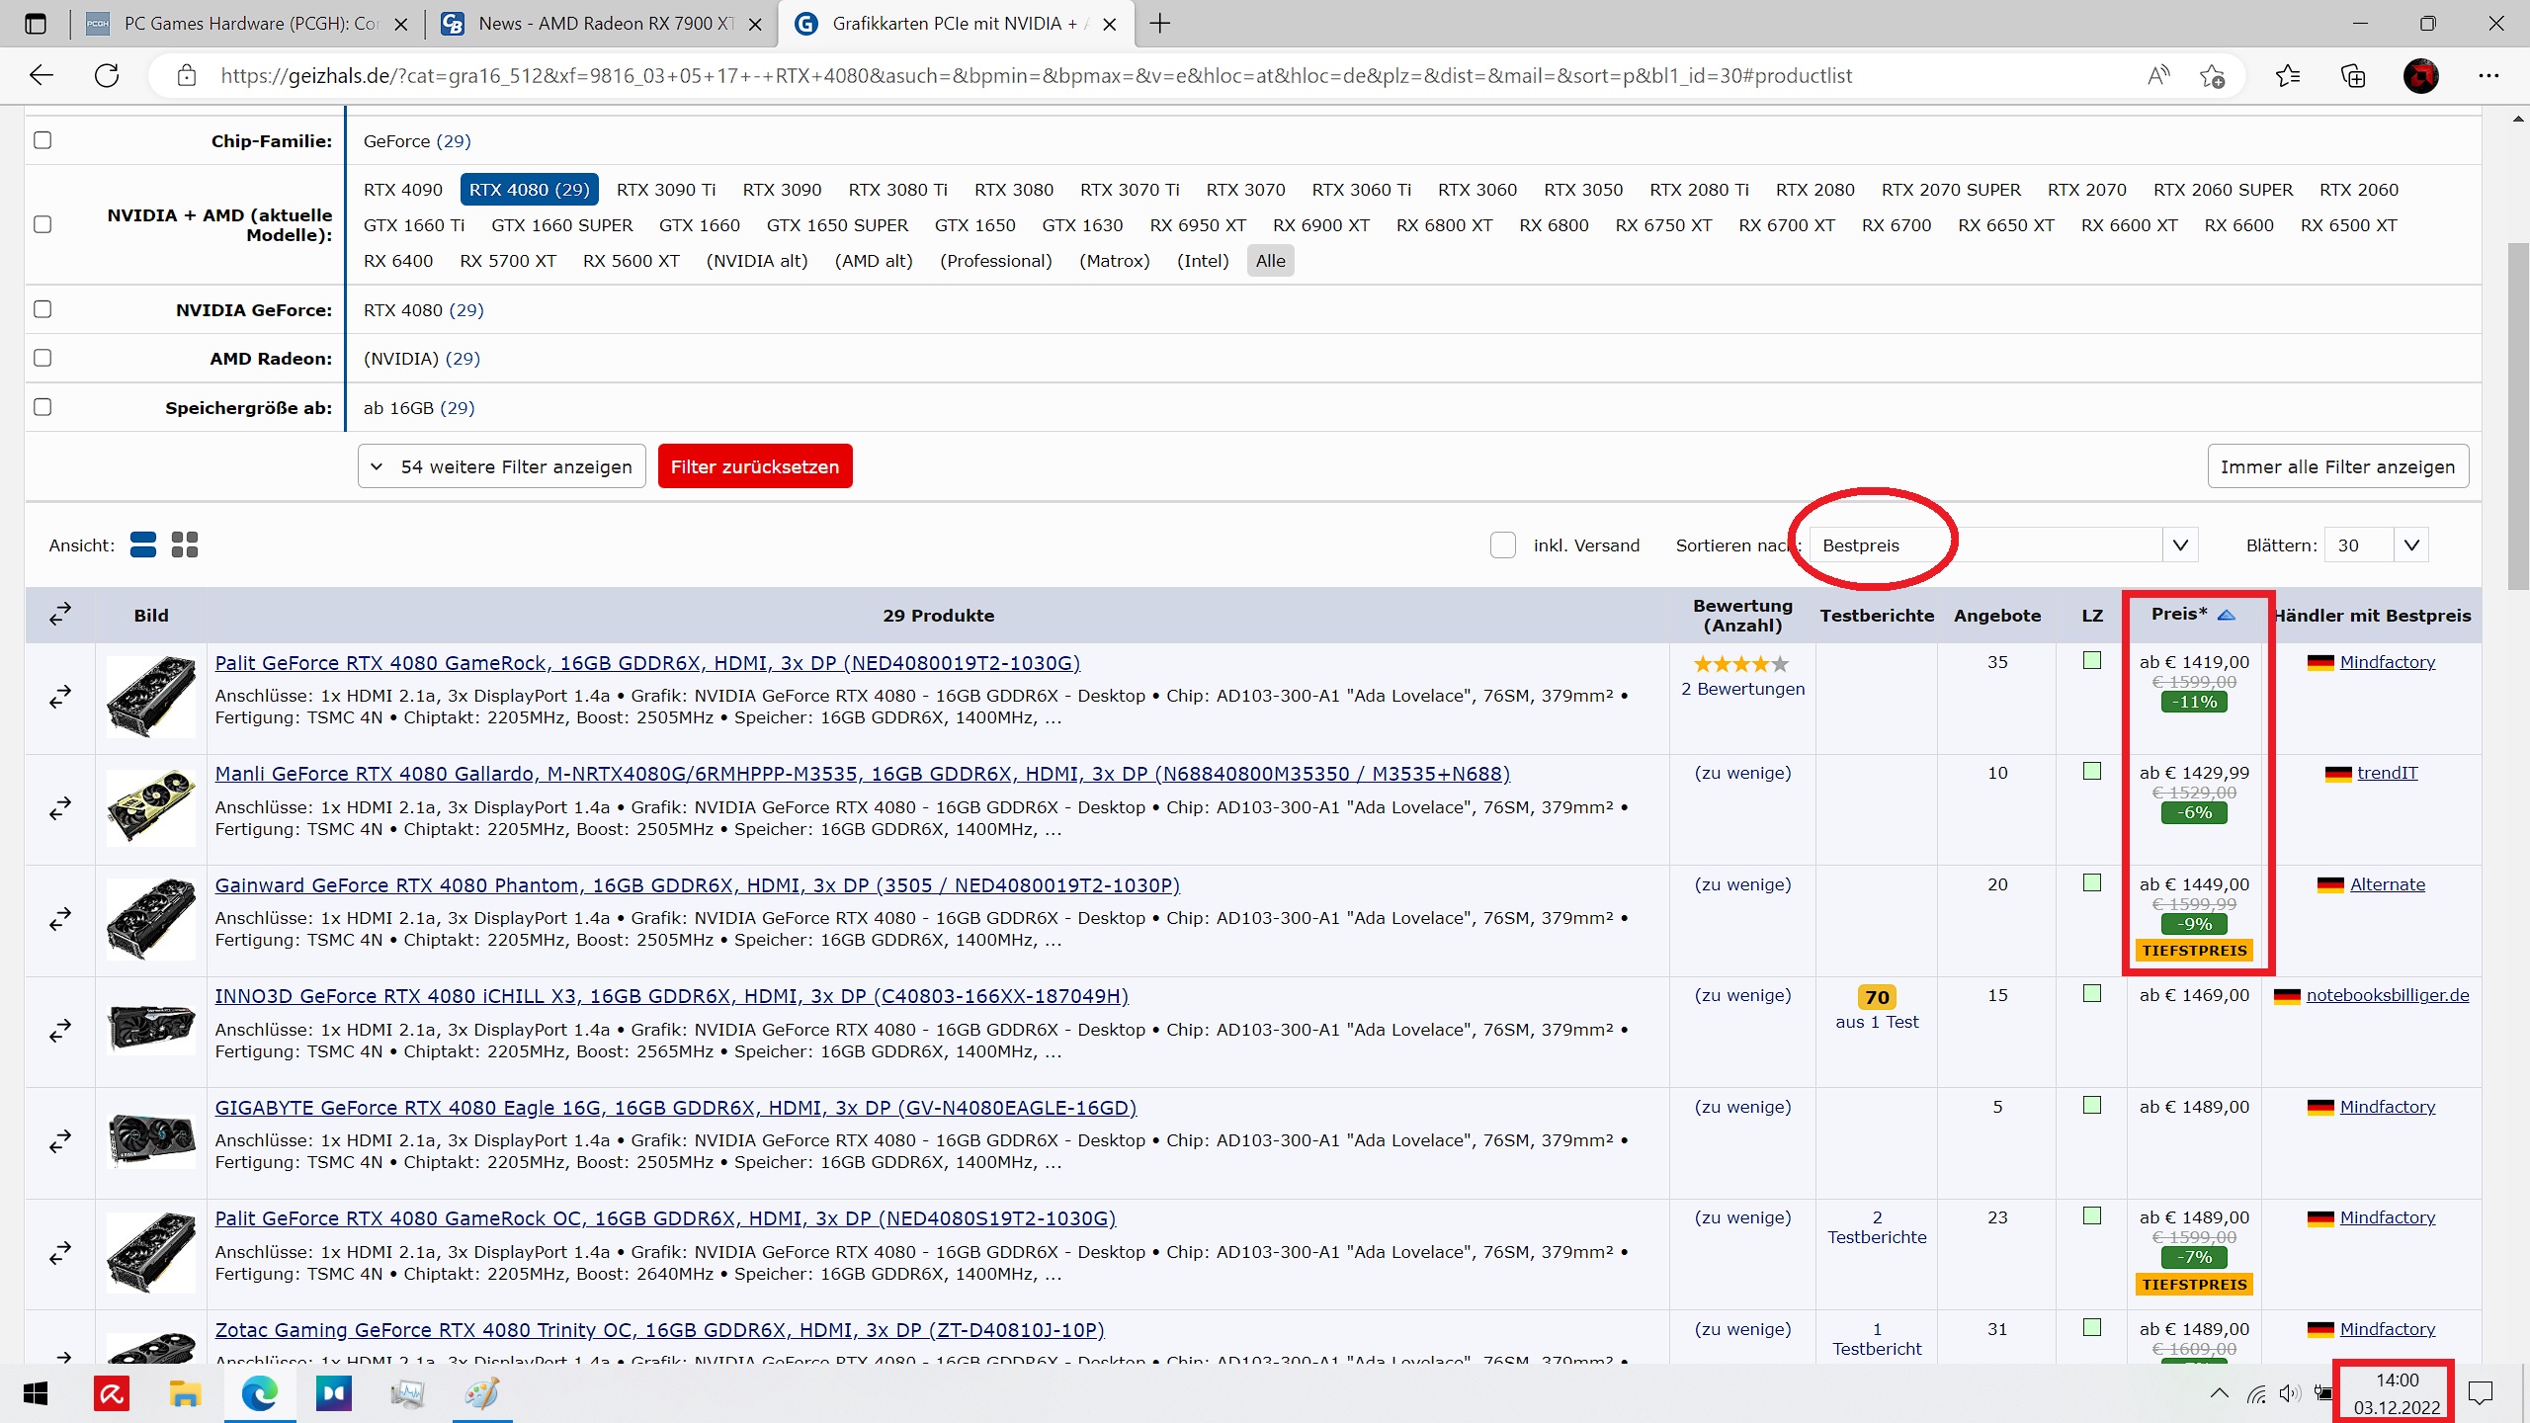Switch to grid view icon
Image resolution: width=2530 pixels, height=1423 pixels.
click(185, 544)
